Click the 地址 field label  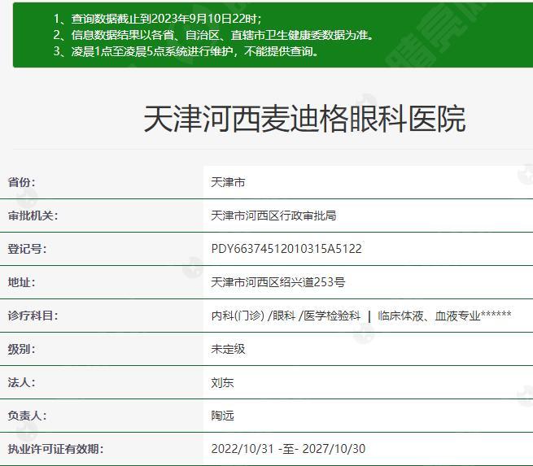(21, 282)
